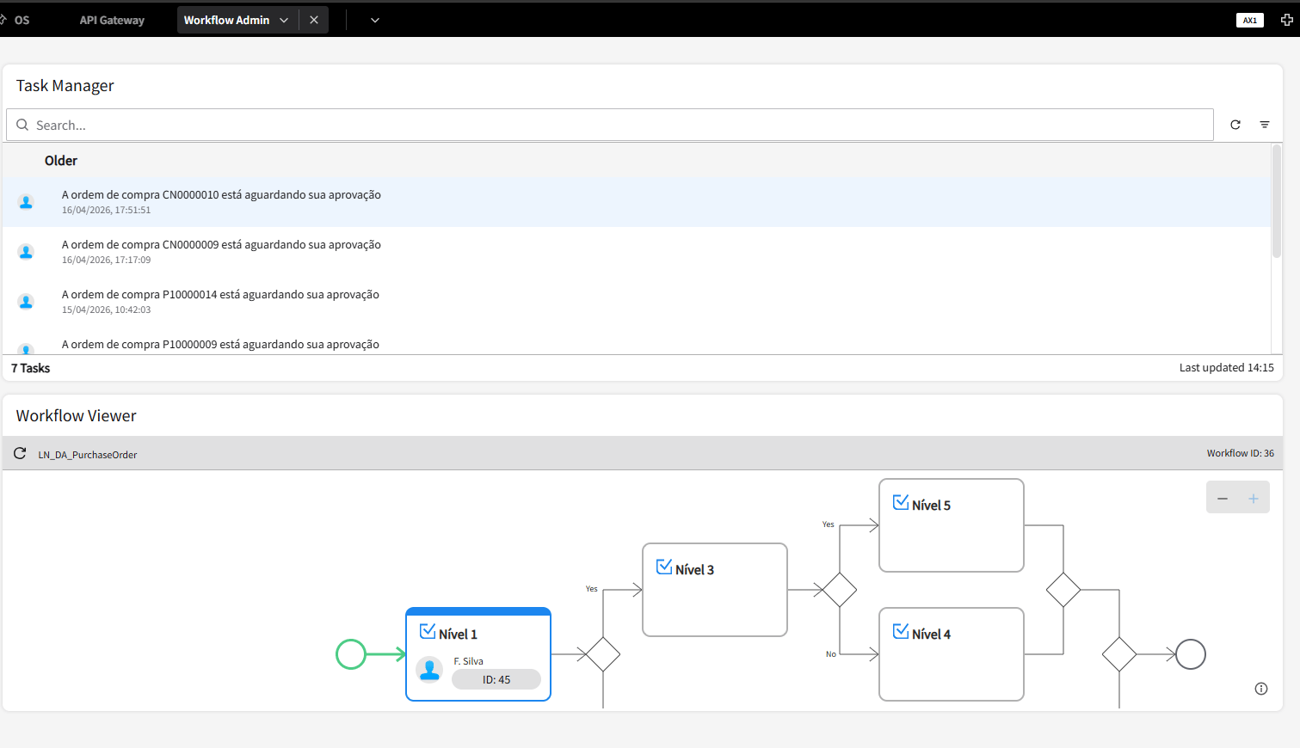This screenshot has height=748, width=1300.
Task: Click the task check icon on Nível 1
Action: [x=428, y=631]
